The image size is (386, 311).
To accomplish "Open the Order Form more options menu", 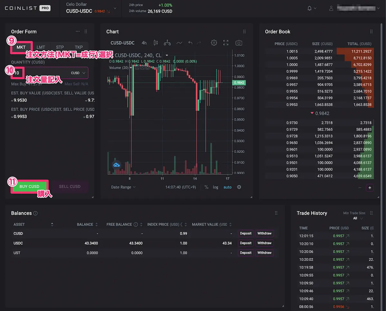I will (x=78, y=32).
